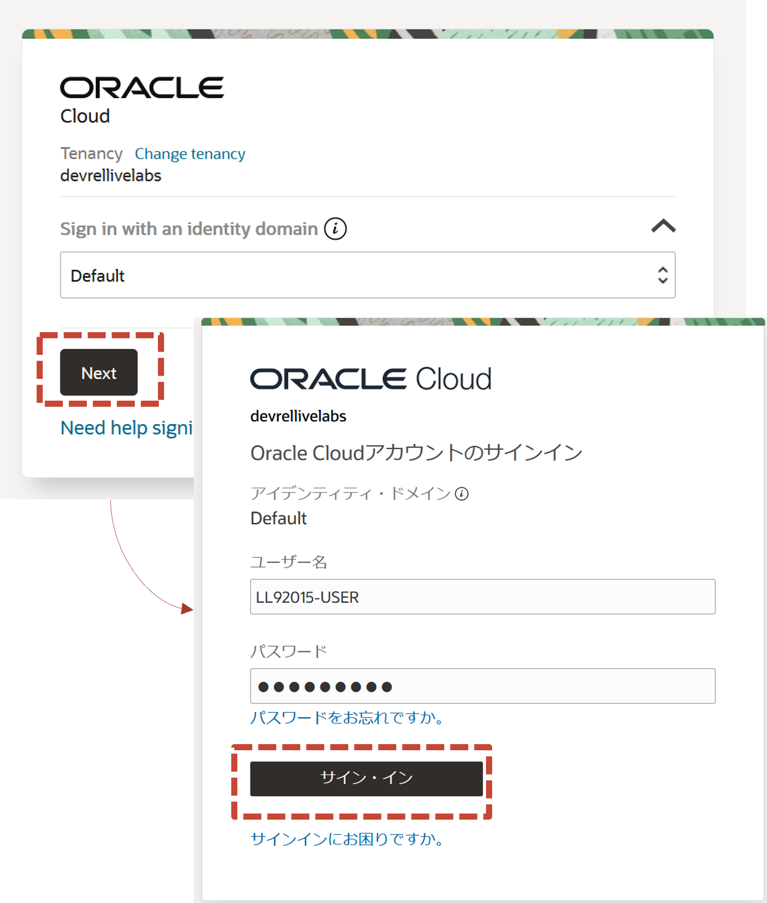Open the Default identity domain dropdown

pos(367,275)
